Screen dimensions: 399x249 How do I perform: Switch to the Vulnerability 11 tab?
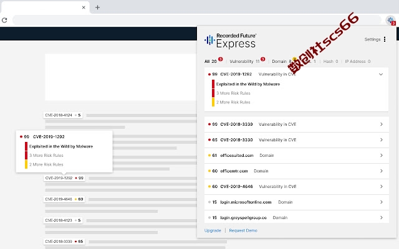[x=244, y=62]
